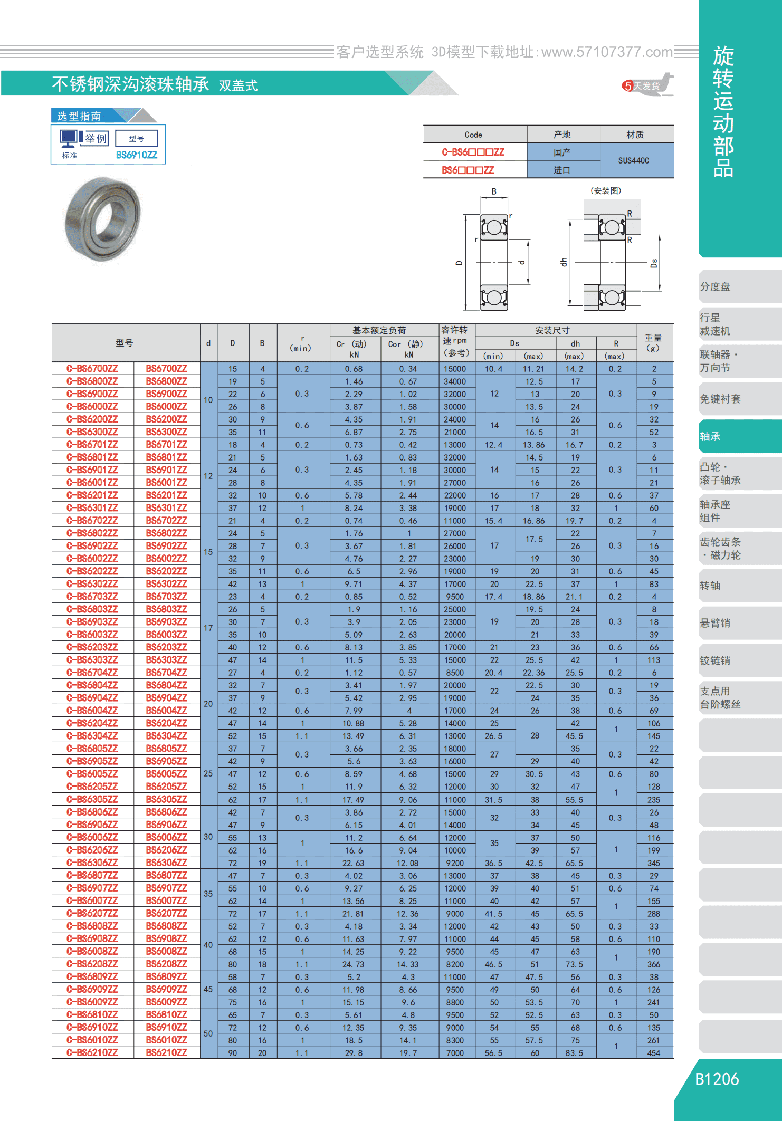Click weight value 454 in last row
This screenshot has width=782, height=1121.
(654, 1053)
